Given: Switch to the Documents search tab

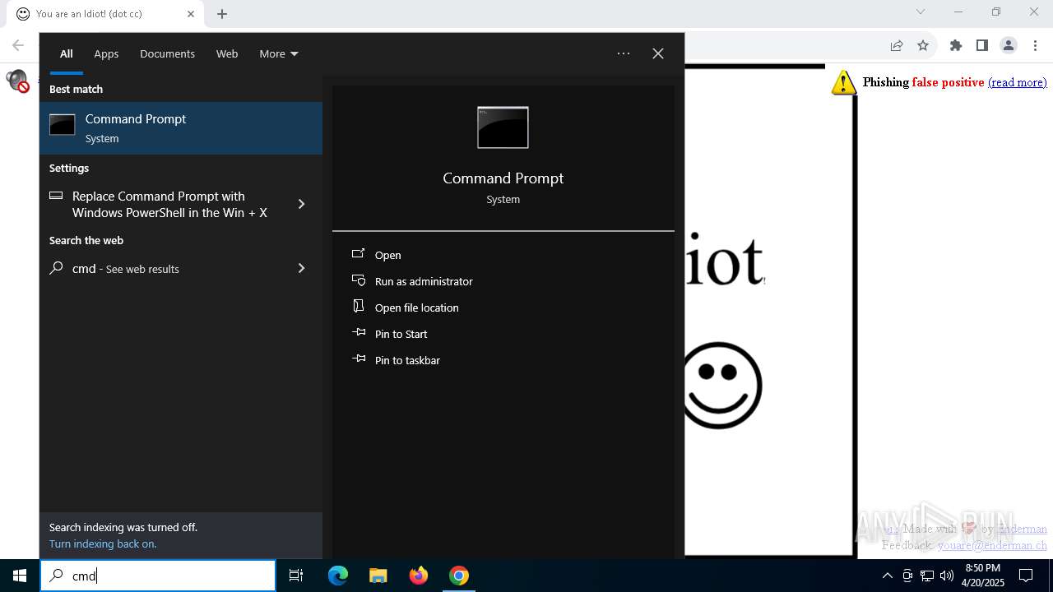Looking at the screenshot, I should 167,53.
